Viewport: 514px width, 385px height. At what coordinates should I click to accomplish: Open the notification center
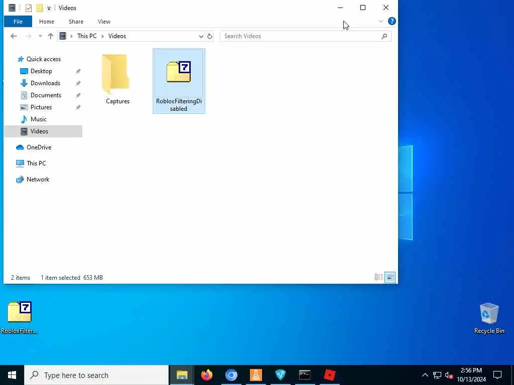coord(497,375)
